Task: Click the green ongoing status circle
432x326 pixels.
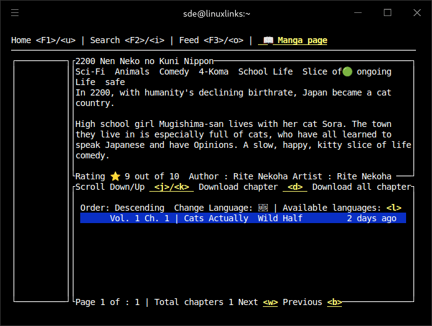Action: pos(347,71)
